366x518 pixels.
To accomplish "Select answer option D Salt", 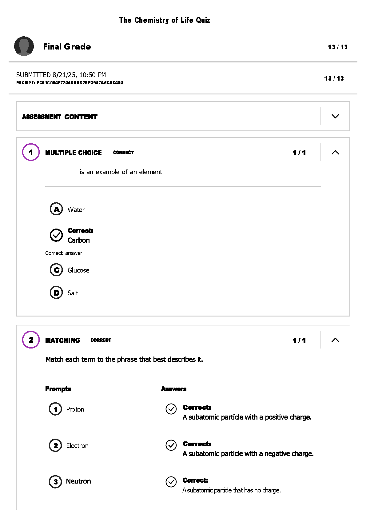I will (x=56, y=293).
